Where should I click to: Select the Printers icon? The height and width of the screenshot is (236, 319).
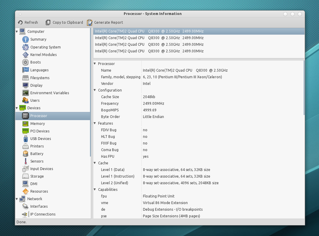pos(26,146)
